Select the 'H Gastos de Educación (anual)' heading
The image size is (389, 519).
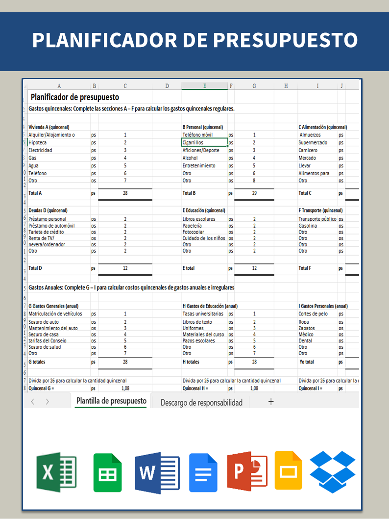coord(210,306)
